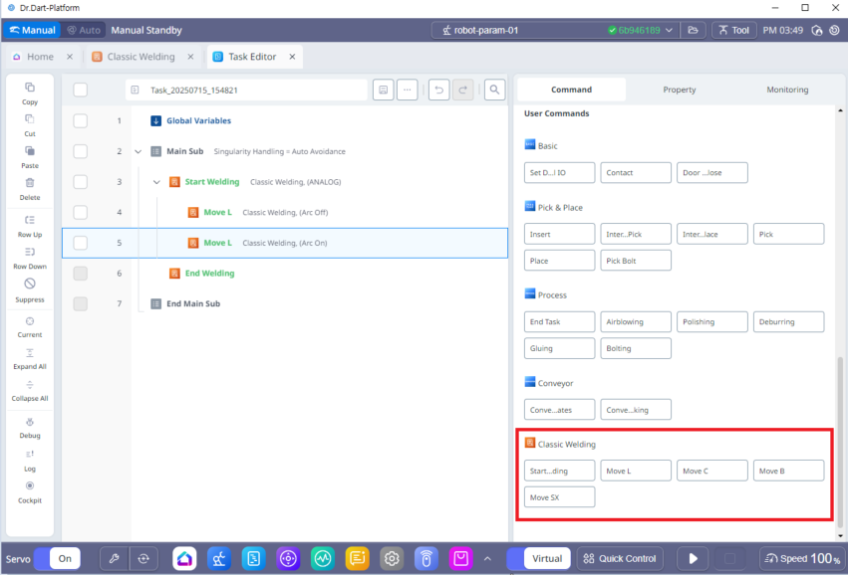
Task: Click the Polishing command button
Action: pyautogui.click(x=711, y=321)
